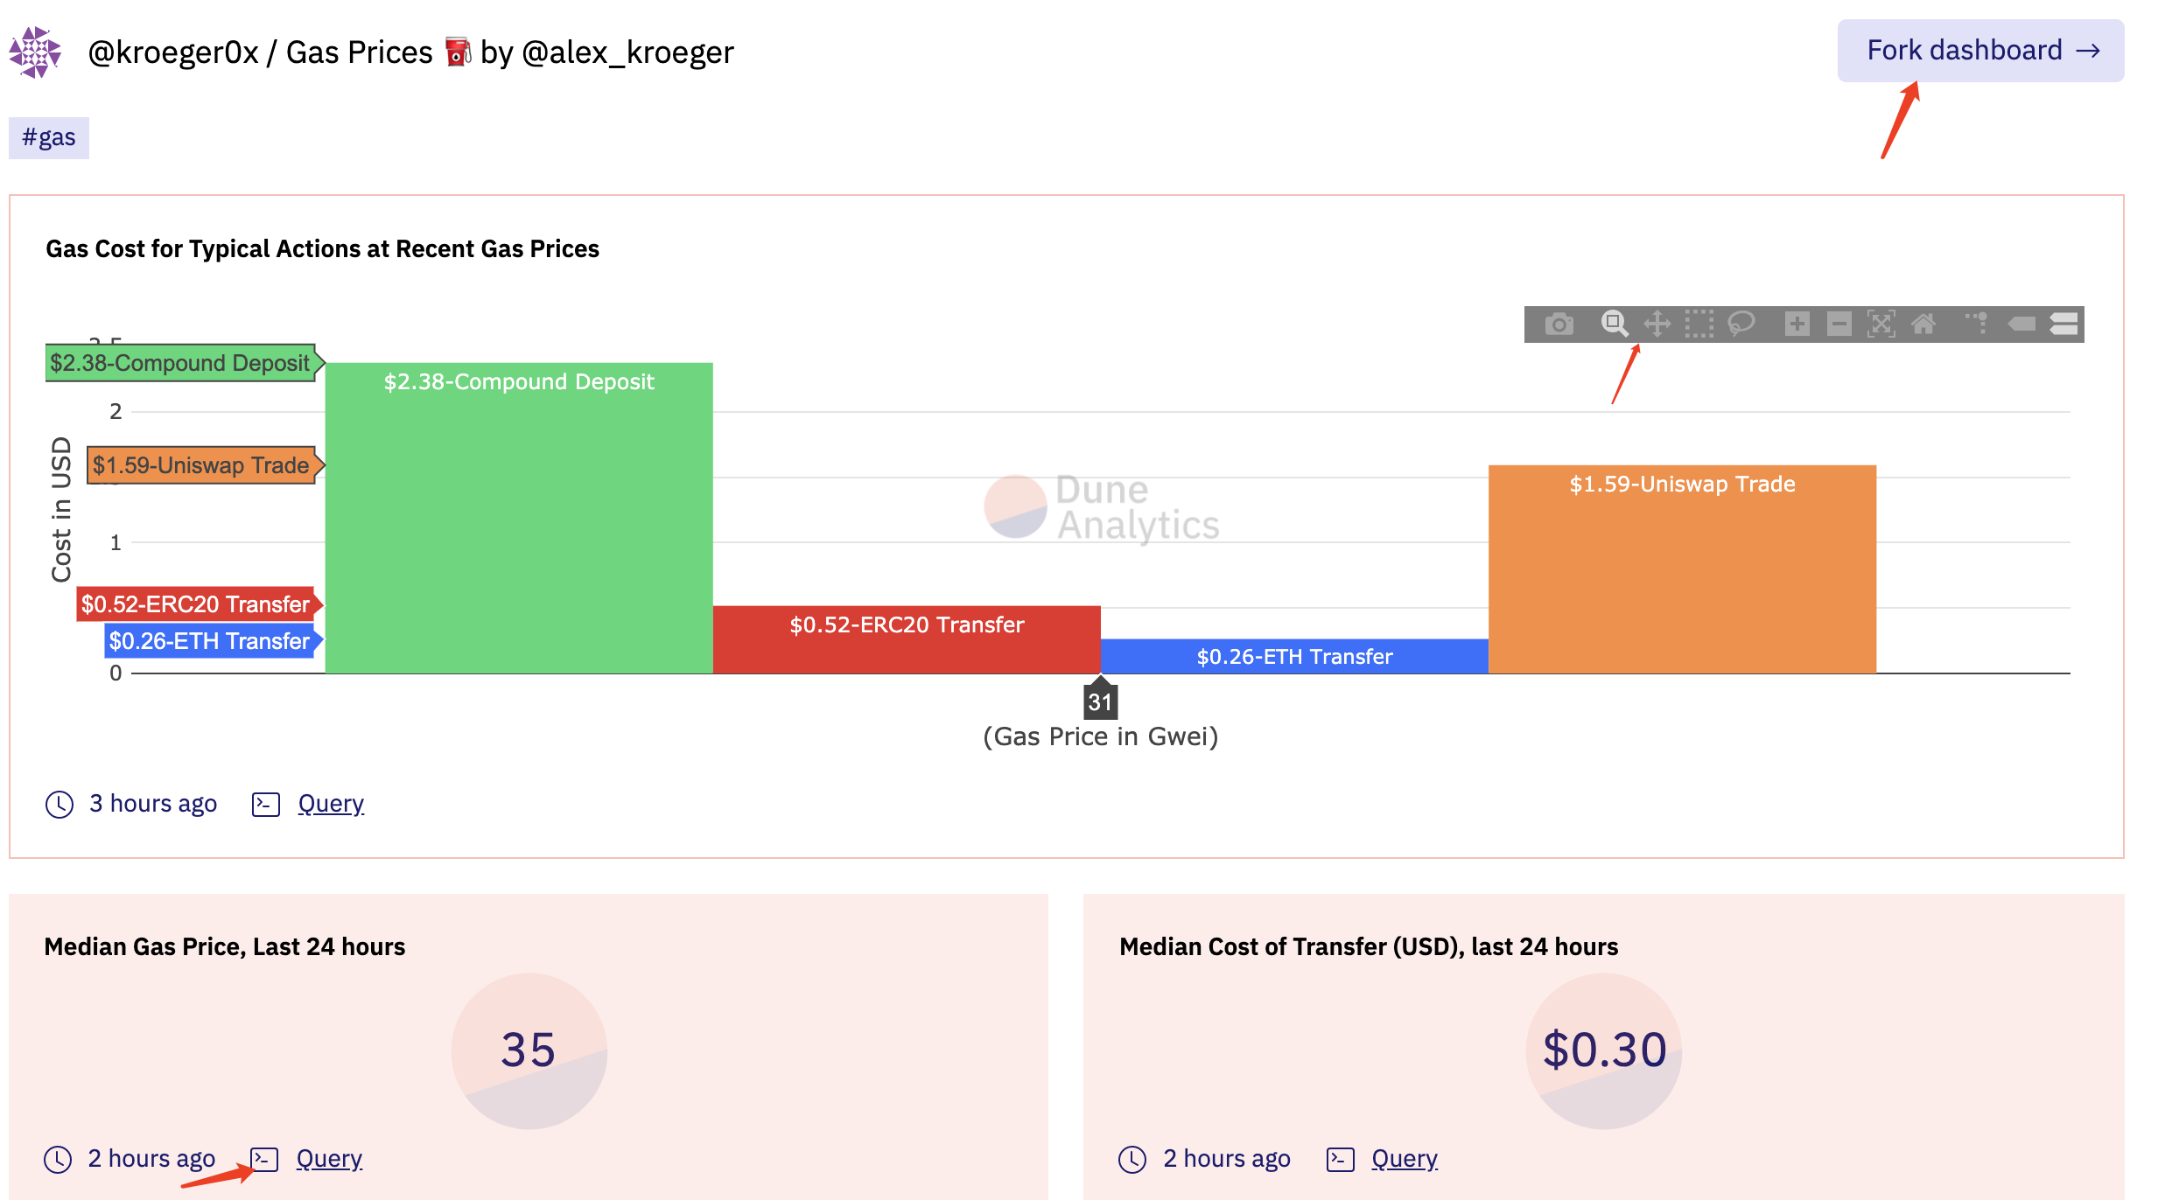This screenshot has height=1200, width=2158.
Task: Open Query link under Median Cost of Transfer
Action: [1405, 1159]
